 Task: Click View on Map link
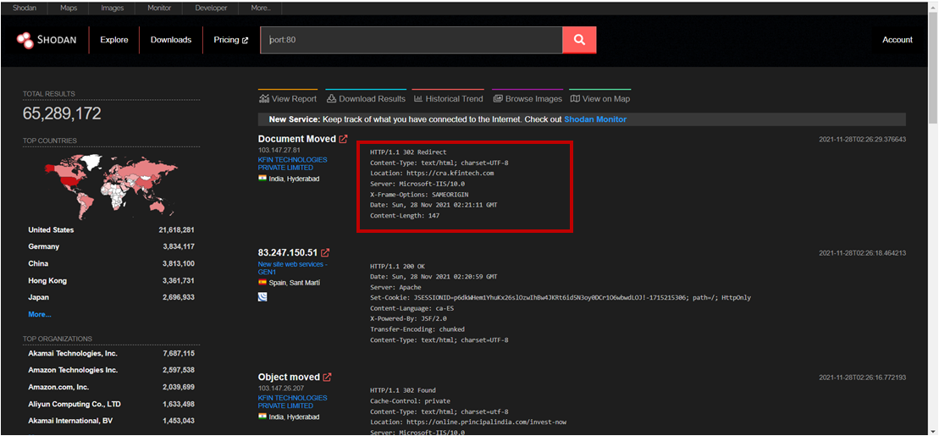600,99
